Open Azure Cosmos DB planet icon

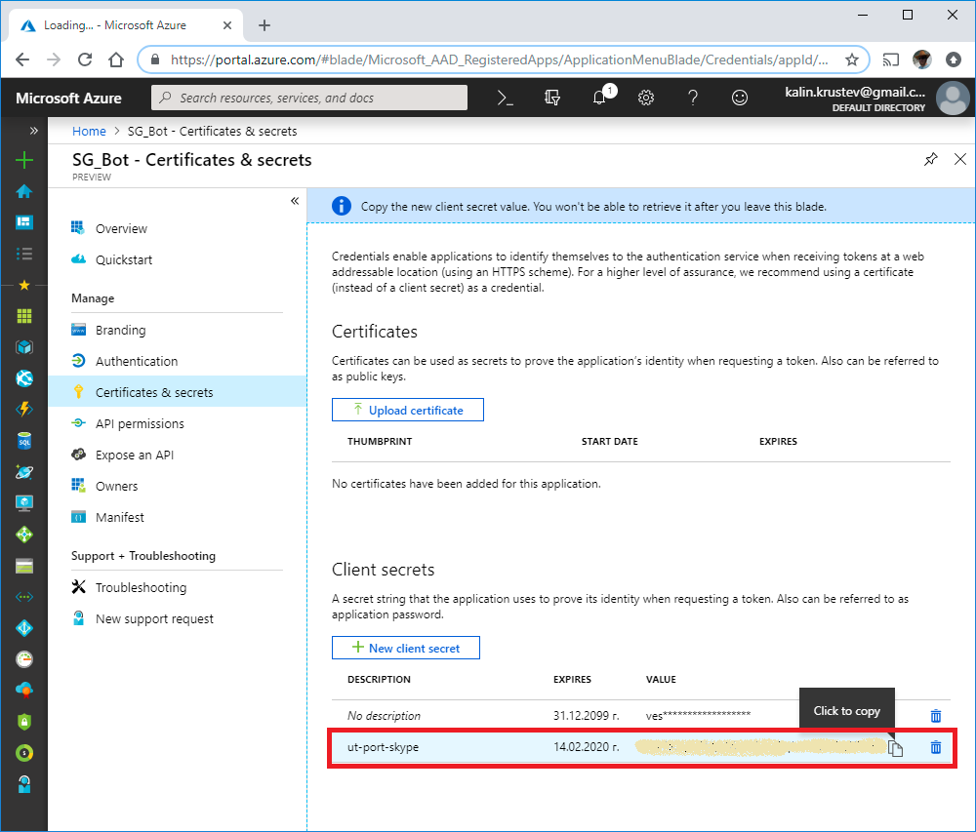tap(24, 472)
